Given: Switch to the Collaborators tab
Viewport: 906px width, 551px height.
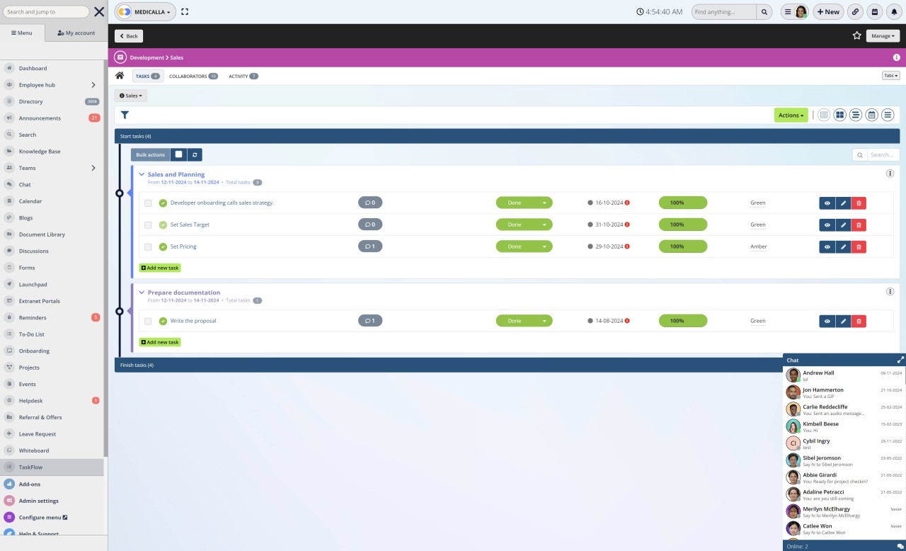Looking at the screenshot, I should click(x=188, y=76).
